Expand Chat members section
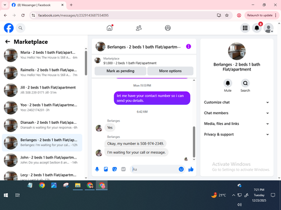This screenshot has height=210, width=281. [237, 113]
